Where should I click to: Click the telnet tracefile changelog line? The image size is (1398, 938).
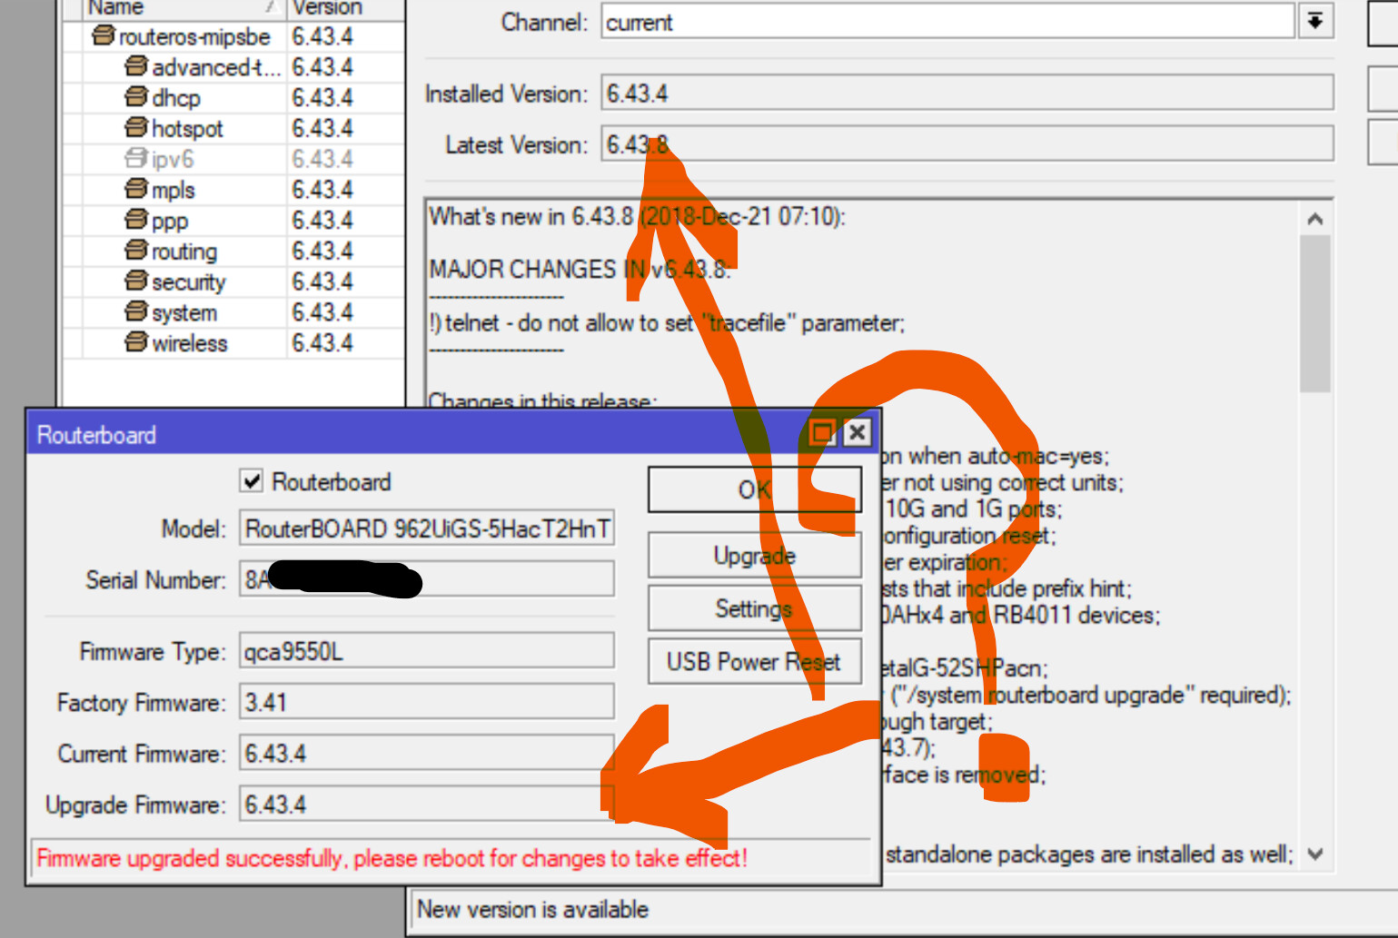(667, 322)
